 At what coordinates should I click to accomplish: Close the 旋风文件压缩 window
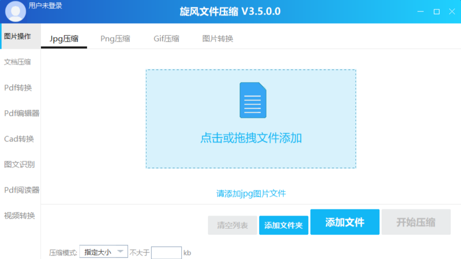pyautogui.click(x=452, y=12)
